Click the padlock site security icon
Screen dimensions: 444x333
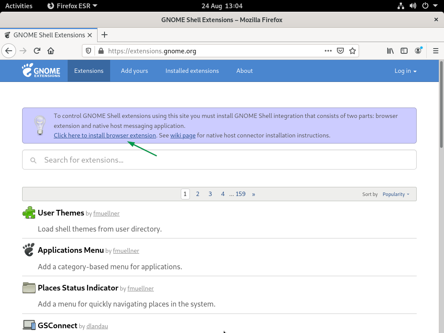click(x=101, y=51)
